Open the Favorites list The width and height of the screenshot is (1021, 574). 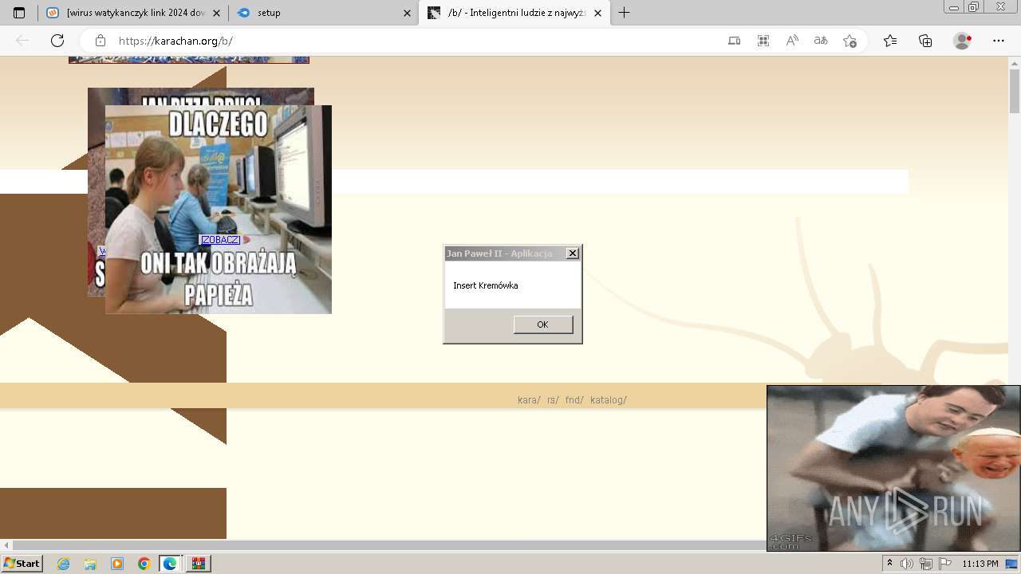point(890,41)
